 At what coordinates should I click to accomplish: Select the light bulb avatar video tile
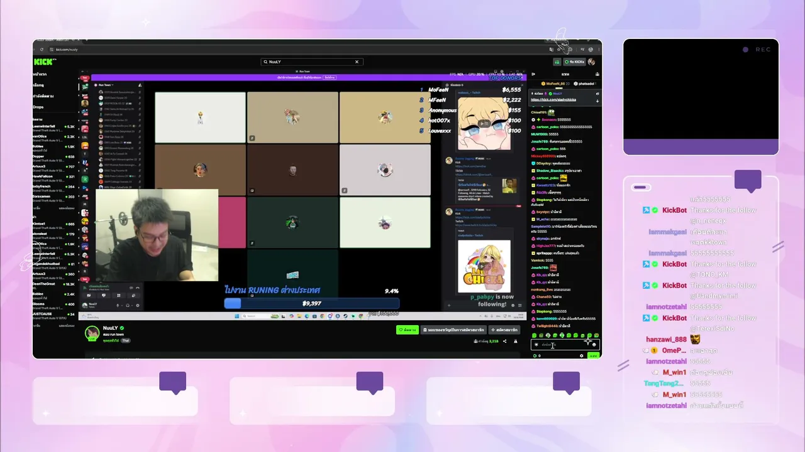200,117
